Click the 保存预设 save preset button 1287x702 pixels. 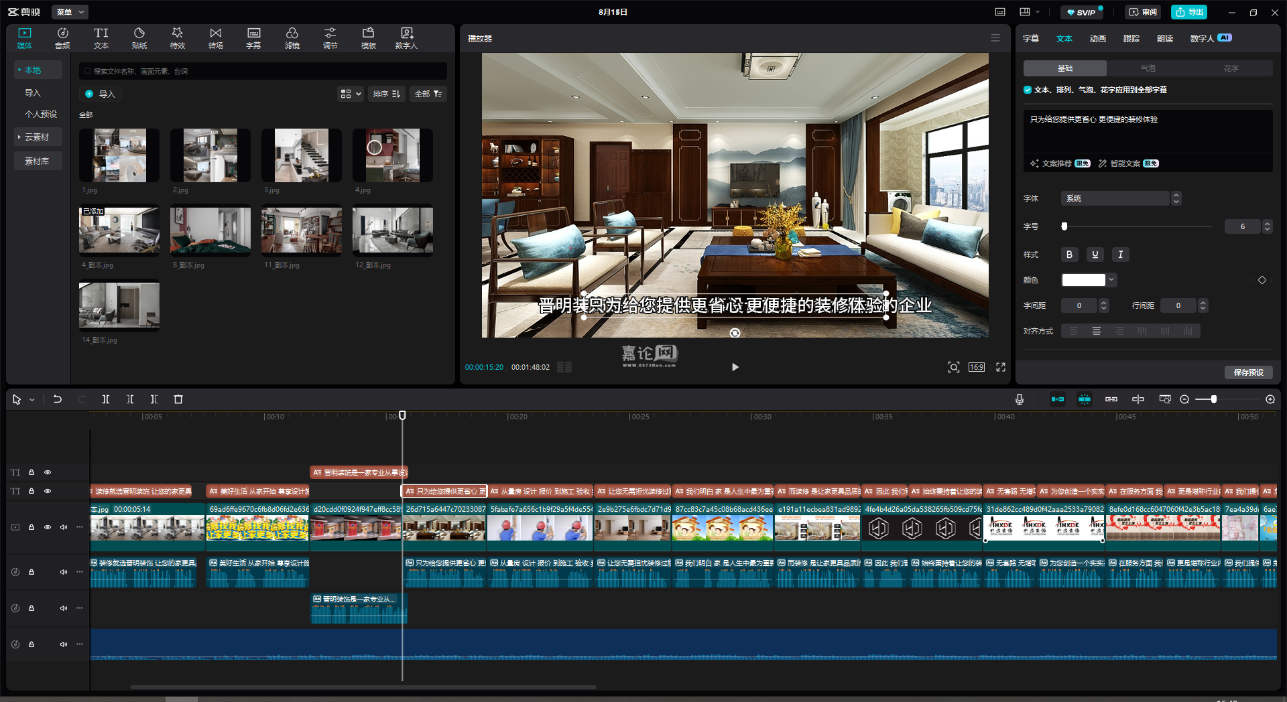tap(1248, 372)
